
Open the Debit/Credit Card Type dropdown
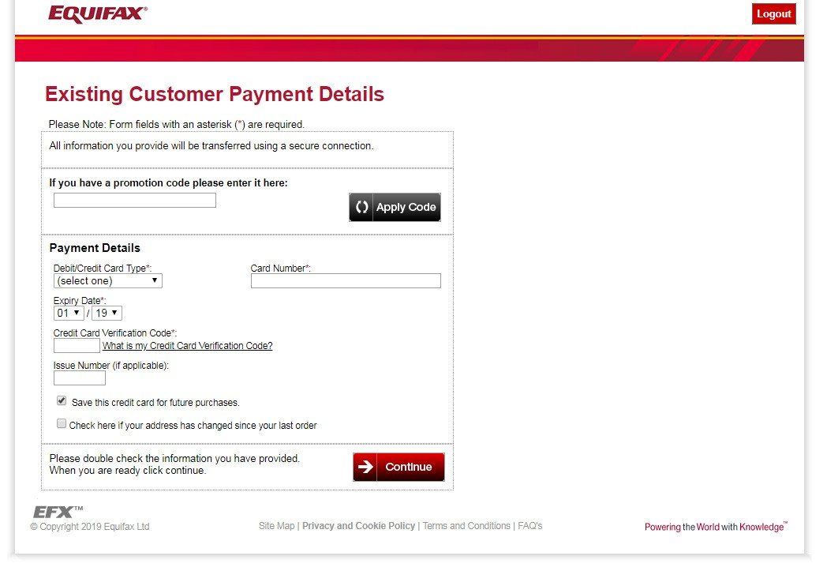point(107,280)
